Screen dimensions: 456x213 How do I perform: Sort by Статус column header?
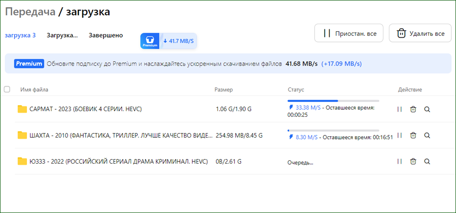tap(296, 90)
